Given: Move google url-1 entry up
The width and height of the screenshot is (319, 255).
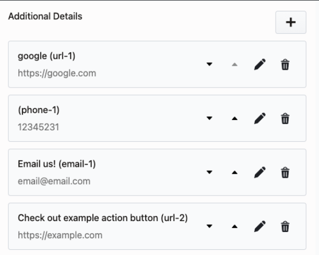Looking at the screenshot, I should point(234,65).
